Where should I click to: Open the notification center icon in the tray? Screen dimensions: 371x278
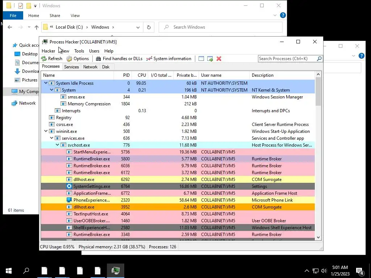click(x=360, y=271)
